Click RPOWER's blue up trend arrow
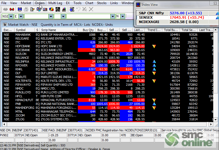The image size is (219, 150). (154, 66)
